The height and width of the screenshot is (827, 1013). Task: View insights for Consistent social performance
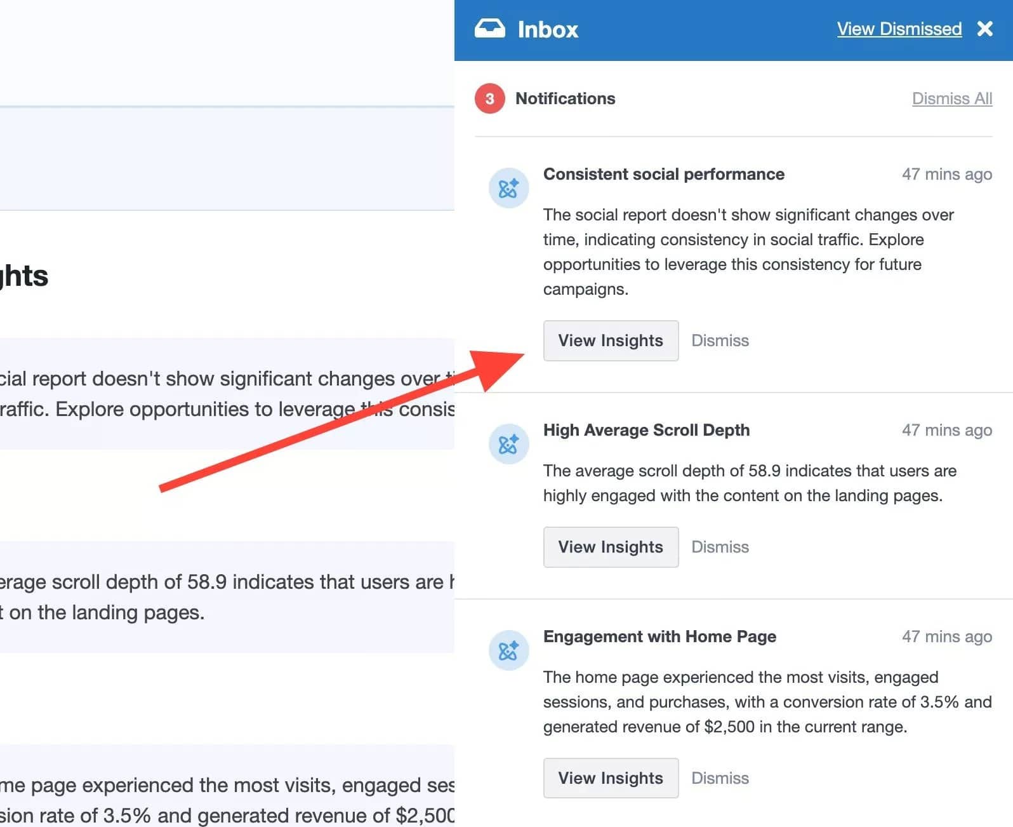[610, 341]
